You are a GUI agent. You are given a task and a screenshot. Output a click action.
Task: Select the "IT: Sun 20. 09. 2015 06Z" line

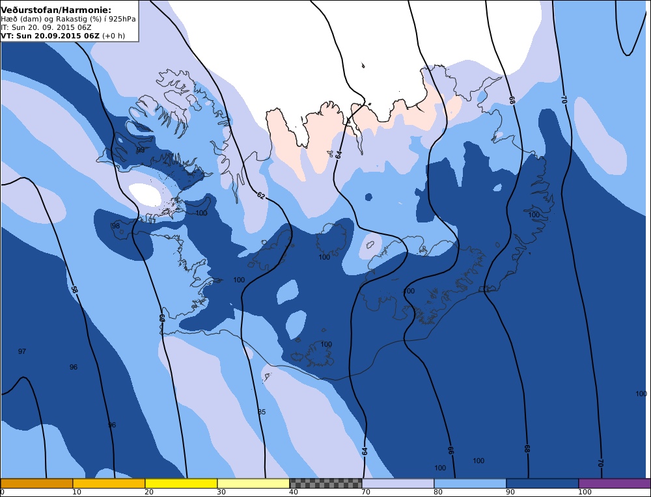click(46, 27)
